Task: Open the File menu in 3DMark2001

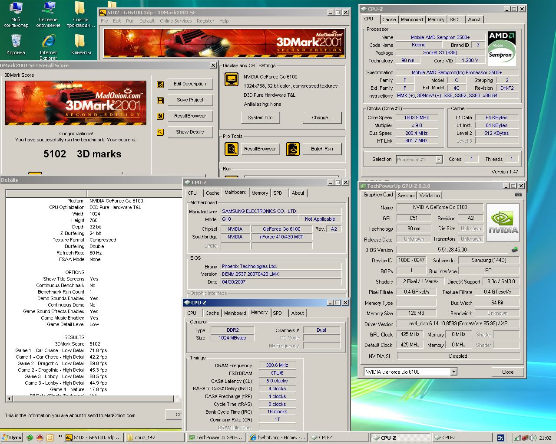Action: [104, 21]
